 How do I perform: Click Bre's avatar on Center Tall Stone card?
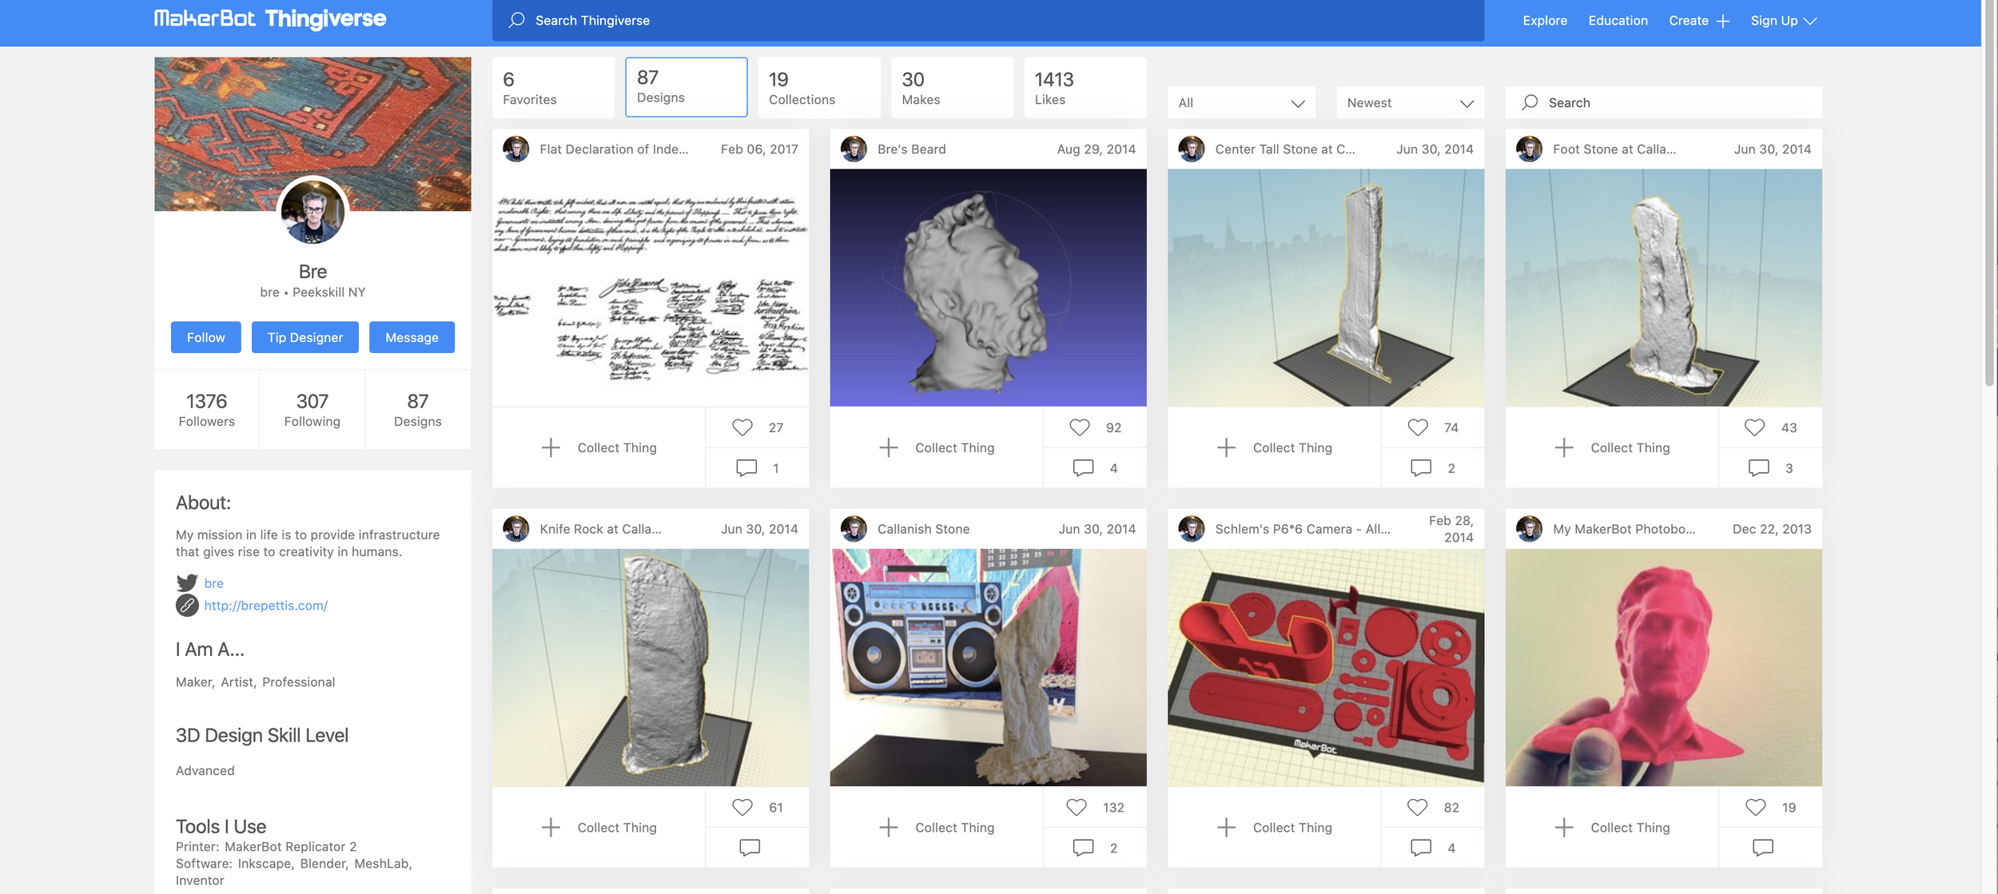click(x=1192, y=149)
